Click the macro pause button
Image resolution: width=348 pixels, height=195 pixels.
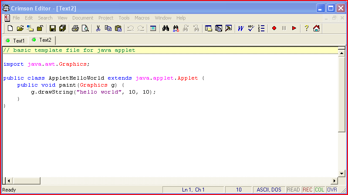coord(284,28)
